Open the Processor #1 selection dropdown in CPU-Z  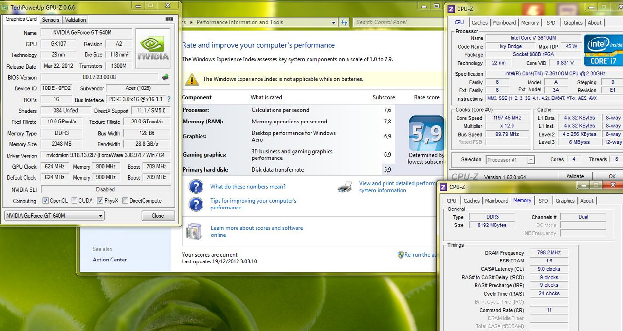[x=510, y=159]
